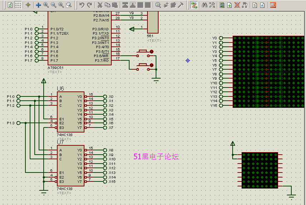Click the X8 output terminal

click(105, 150)
